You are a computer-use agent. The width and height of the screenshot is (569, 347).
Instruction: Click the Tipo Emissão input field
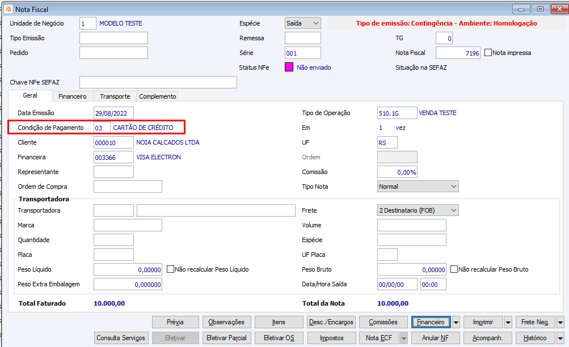pos(113,38)
